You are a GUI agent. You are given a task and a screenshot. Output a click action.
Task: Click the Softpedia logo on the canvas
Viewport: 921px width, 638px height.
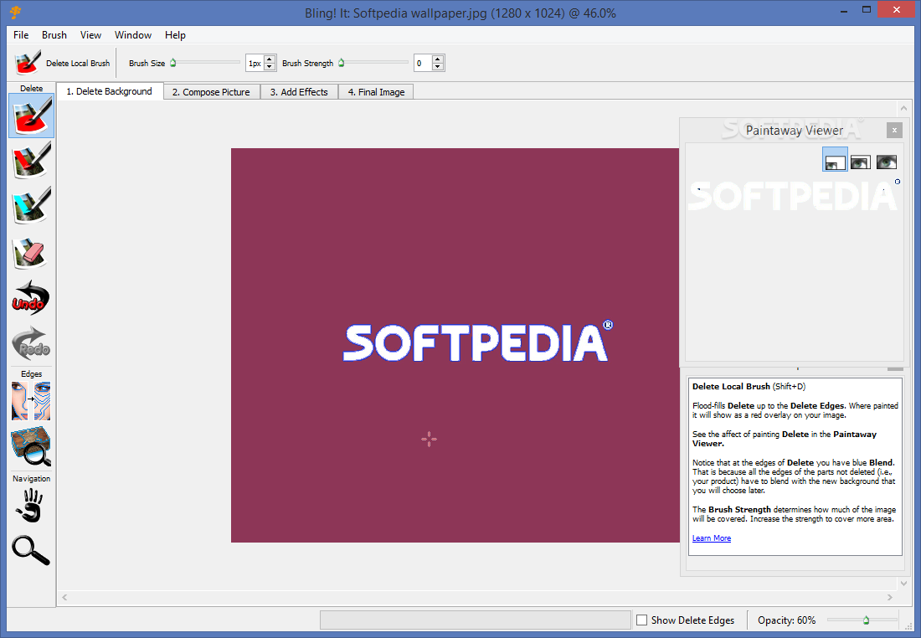point(477,342)
